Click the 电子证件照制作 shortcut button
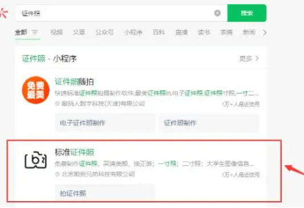The image size is (304, 208). (105, 123)
